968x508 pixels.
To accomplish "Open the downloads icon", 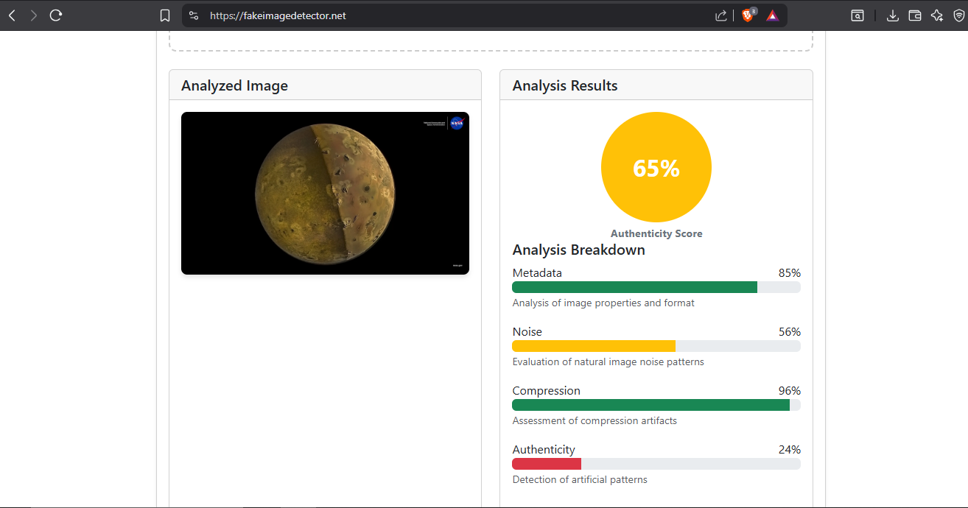I will (893, 15).
